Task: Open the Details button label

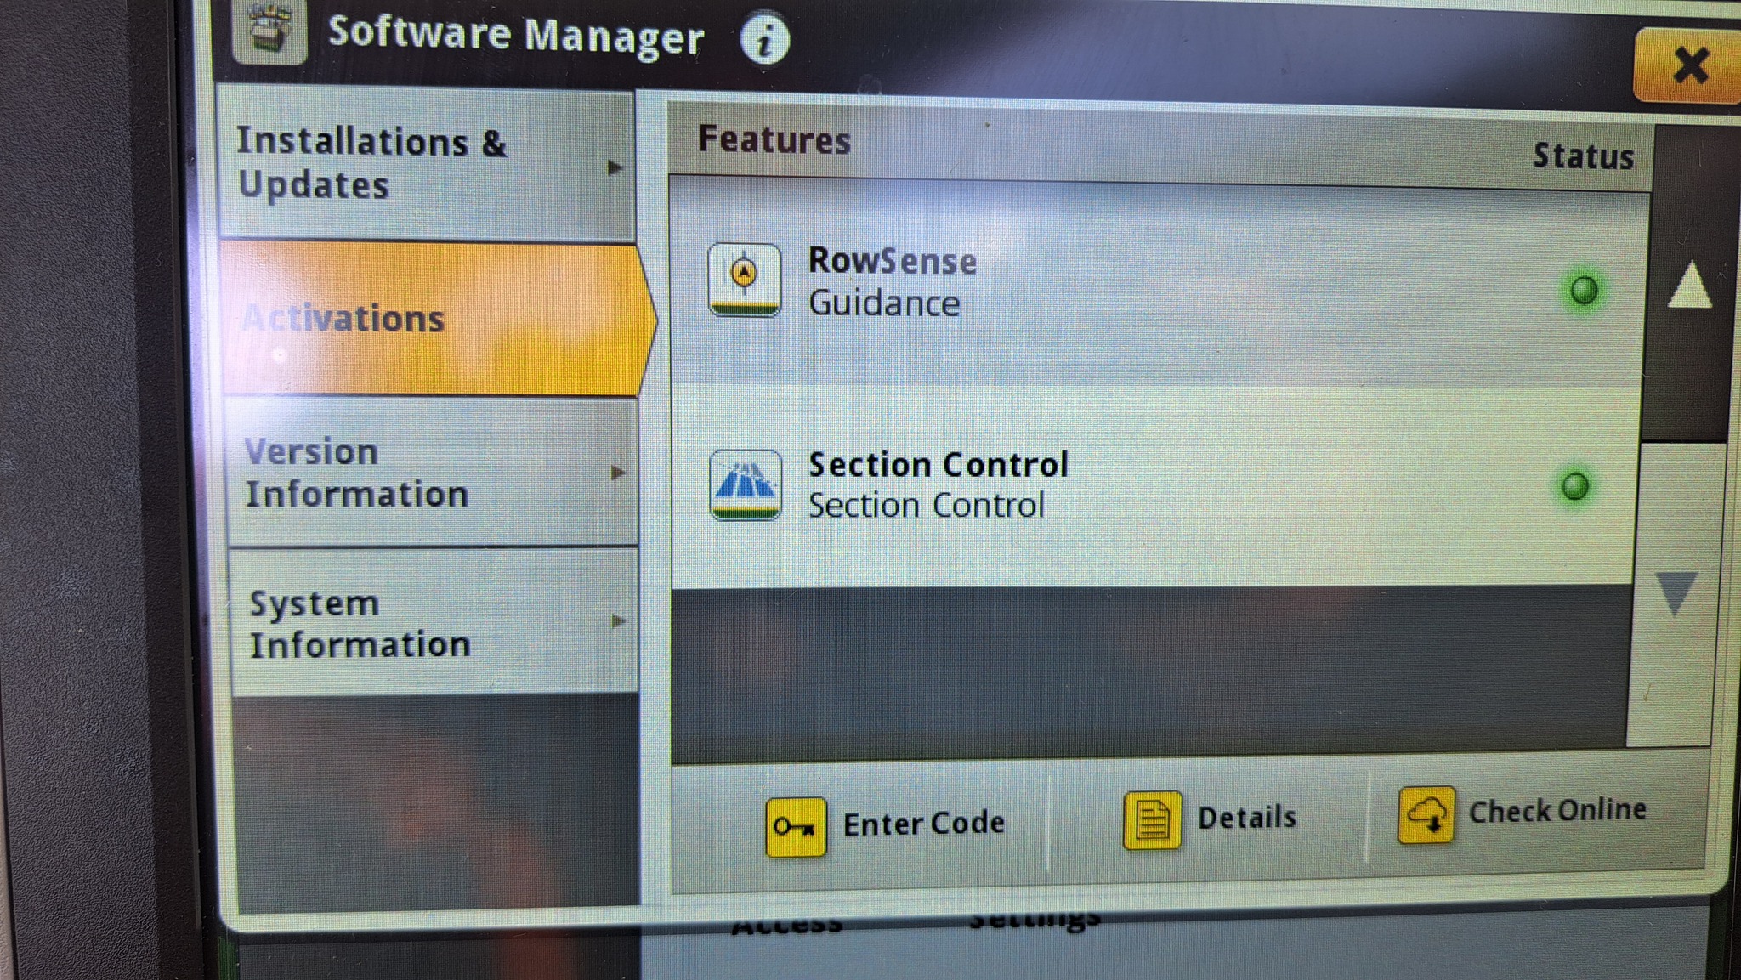Action: coord(1247,818)
